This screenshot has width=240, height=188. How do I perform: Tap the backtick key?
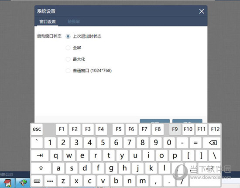tap(37, 143)
